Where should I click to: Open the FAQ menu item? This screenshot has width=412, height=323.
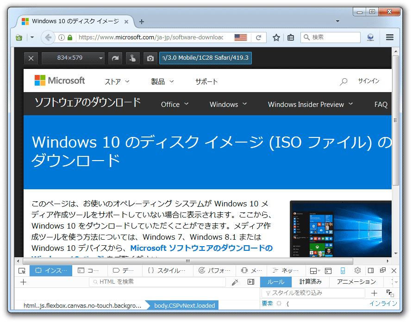[381, 104]
